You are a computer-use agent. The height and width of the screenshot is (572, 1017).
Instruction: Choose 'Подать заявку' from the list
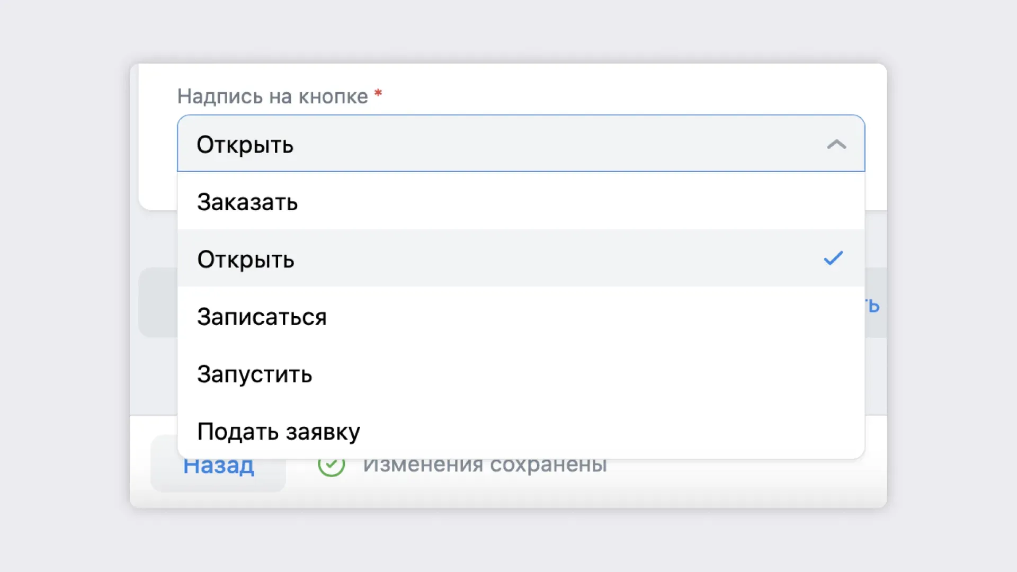coord(521,431)
